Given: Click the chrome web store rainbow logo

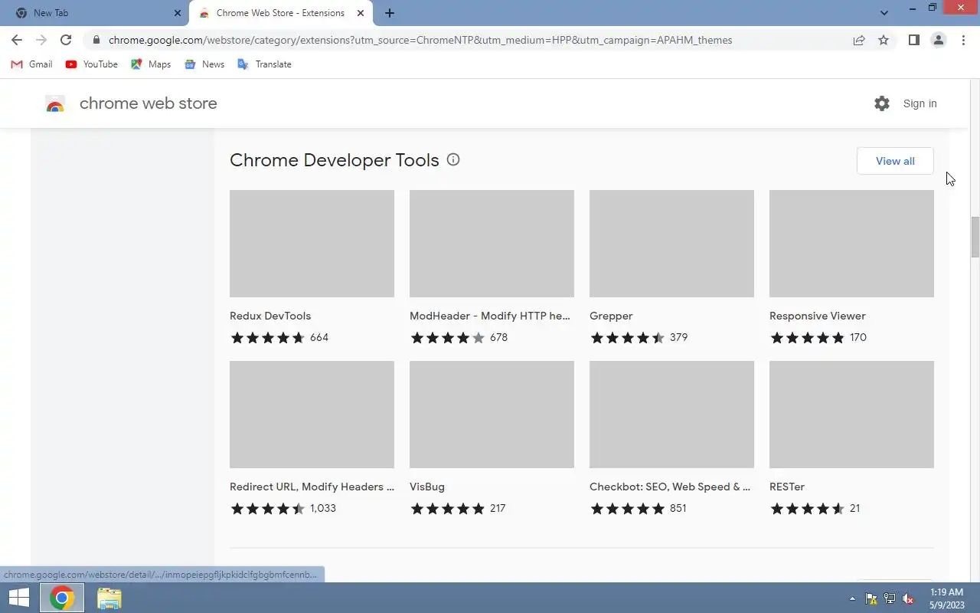Looking at the screenshot, I should pos(55,104).
